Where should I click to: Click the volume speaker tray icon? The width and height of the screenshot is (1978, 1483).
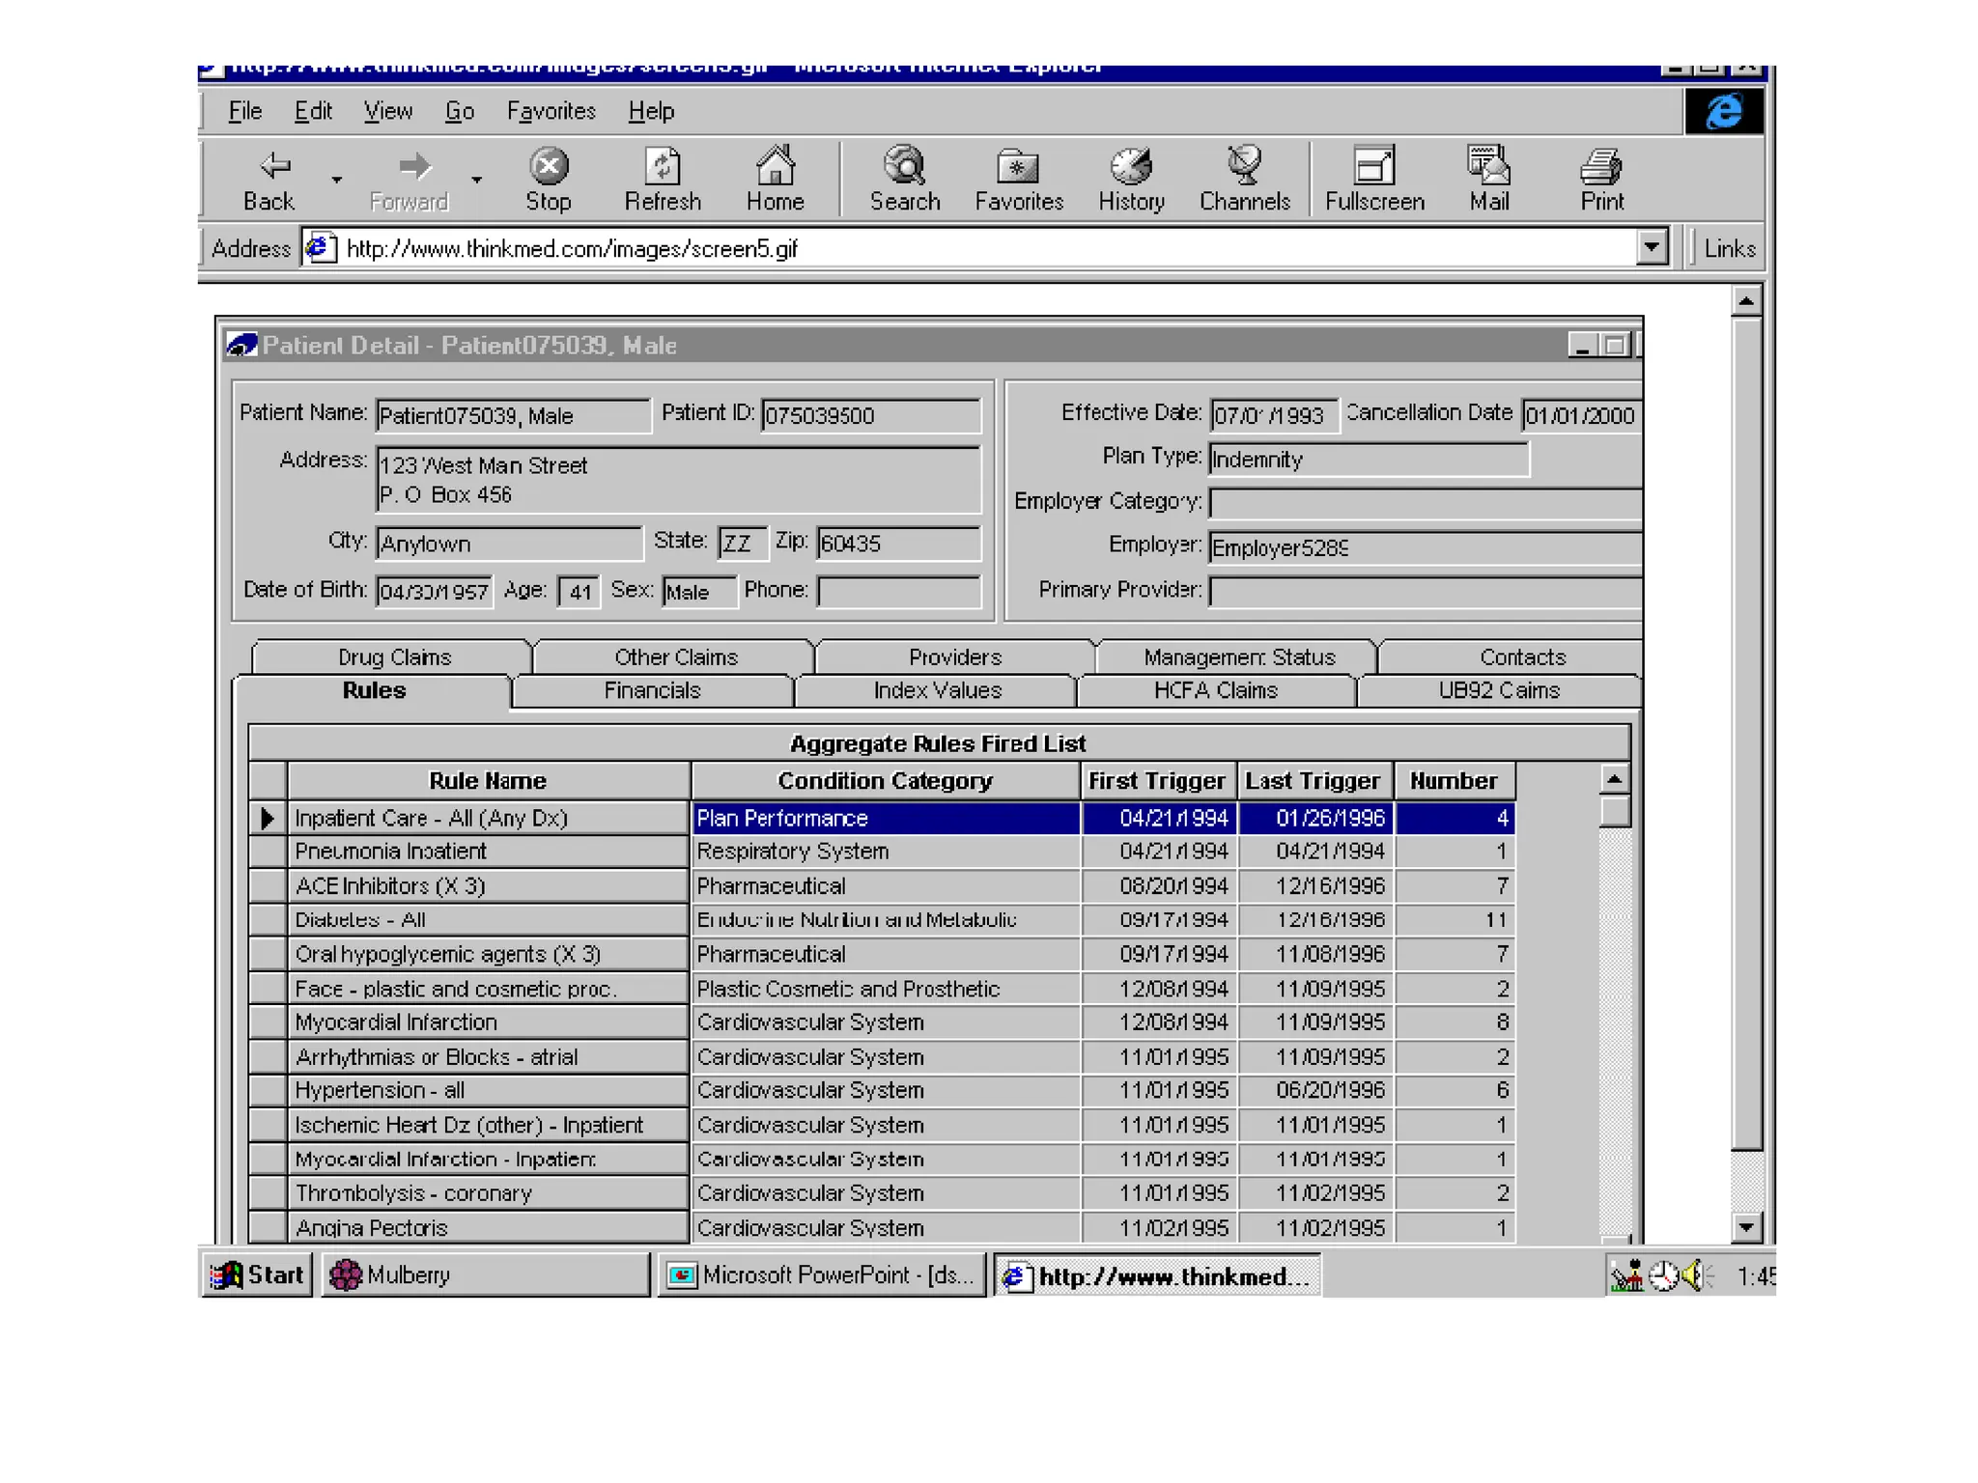pyautogui.click(x=1692, y=1276)
